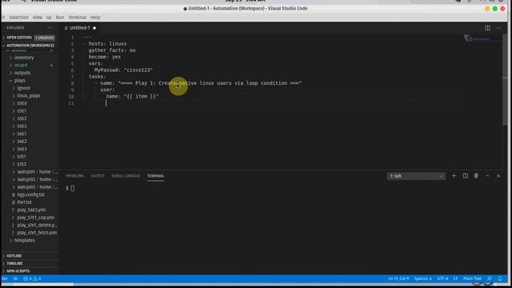Image resolution: width=512 pixels, height=288 pixels.
Task: Expand the ignore folder
Action: click(23, 88)
